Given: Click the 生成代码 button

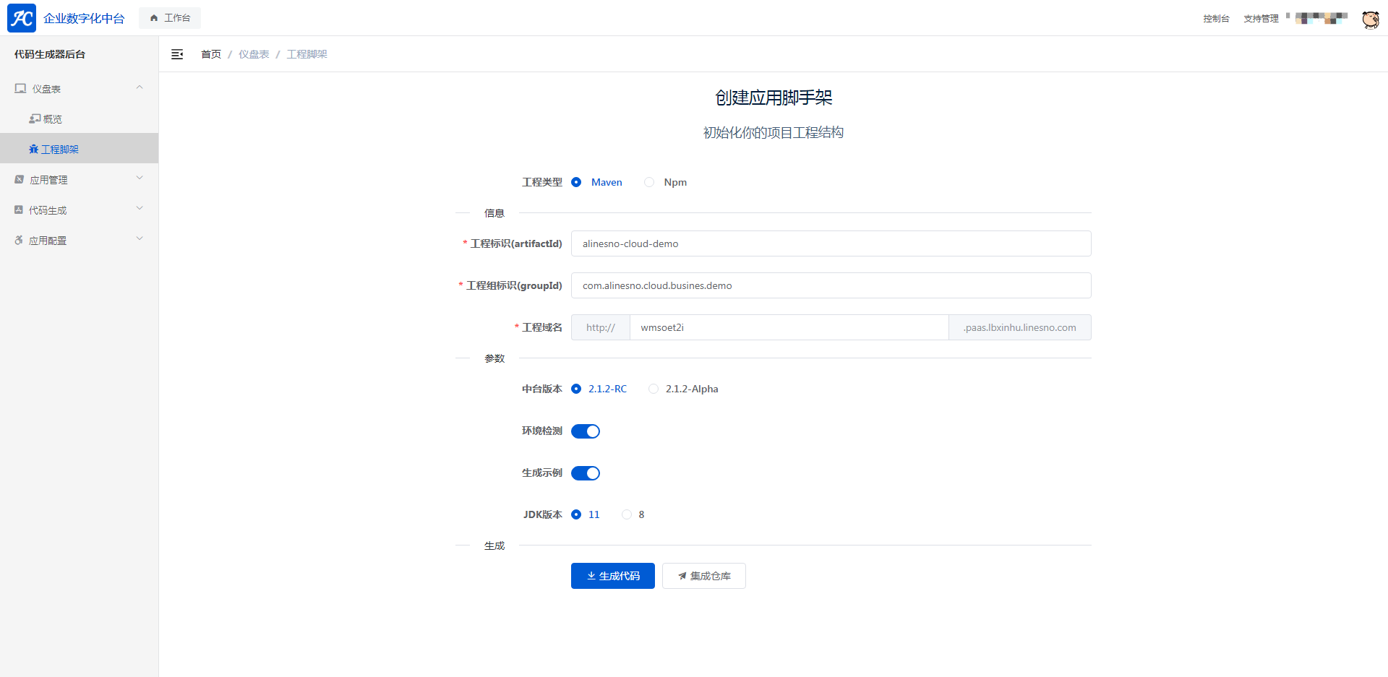Looking at the screenshot, I should (x=612, y=576).
